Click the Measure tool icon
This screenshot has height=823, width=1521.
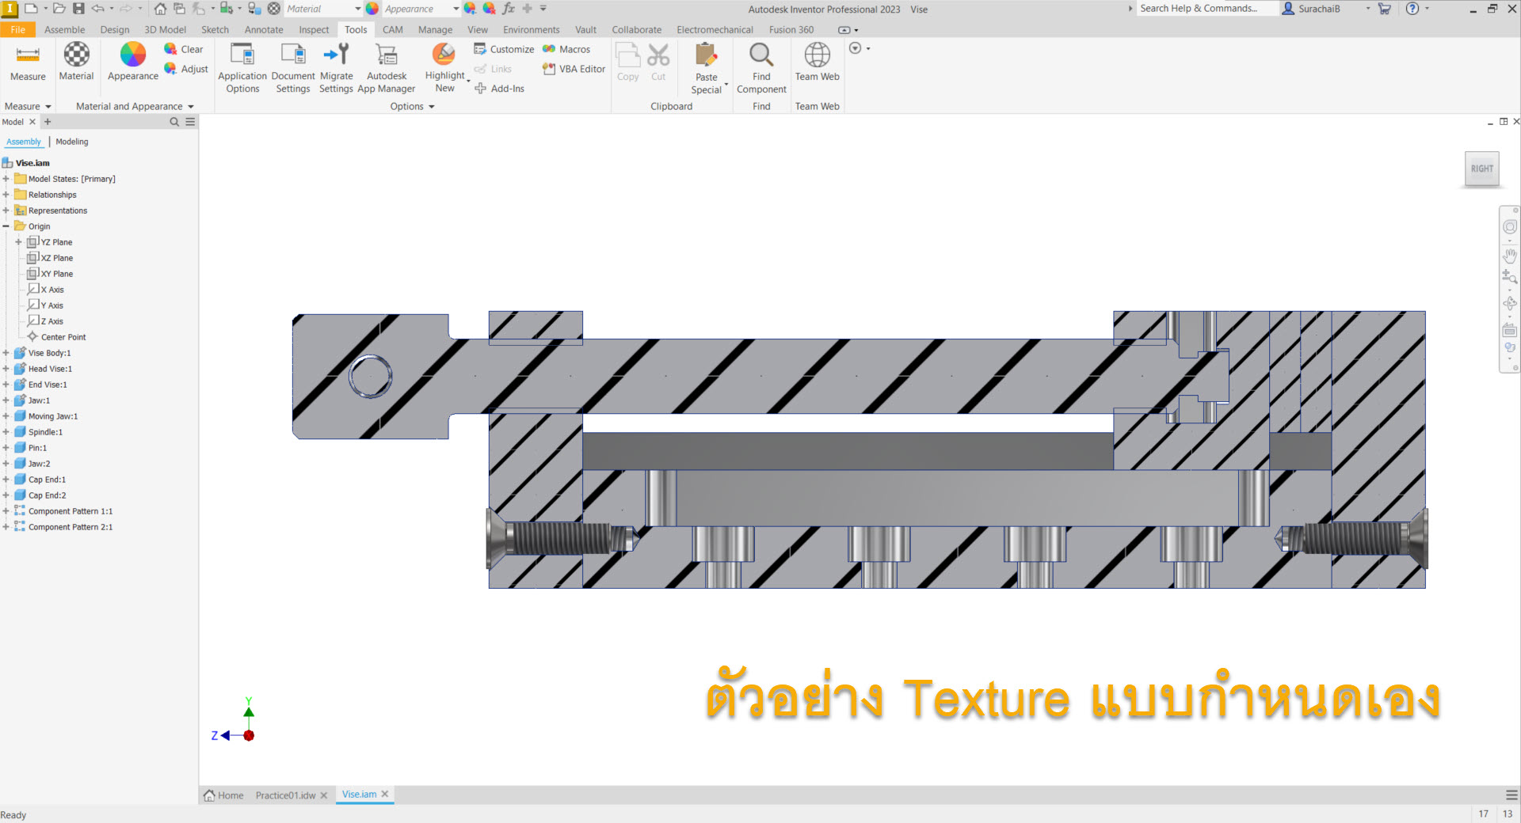(x=28, y=56)
